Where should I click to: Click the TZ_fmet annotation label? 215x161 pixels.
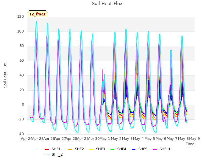(37, 14)
